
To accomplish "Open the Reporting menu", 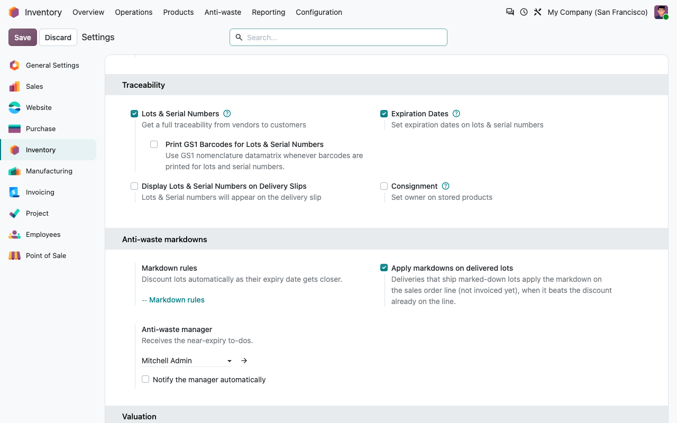I will (x=268, y=12).
